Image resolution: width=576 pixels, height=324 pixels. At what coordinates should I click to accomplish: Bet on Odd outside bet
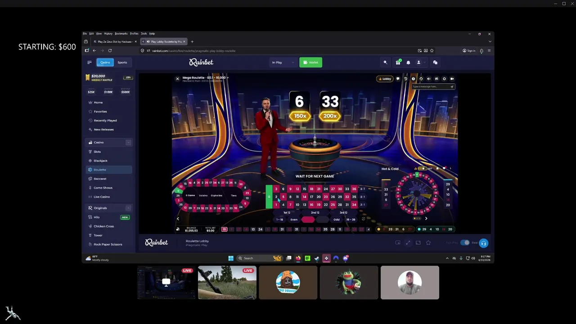coord(336,220)
